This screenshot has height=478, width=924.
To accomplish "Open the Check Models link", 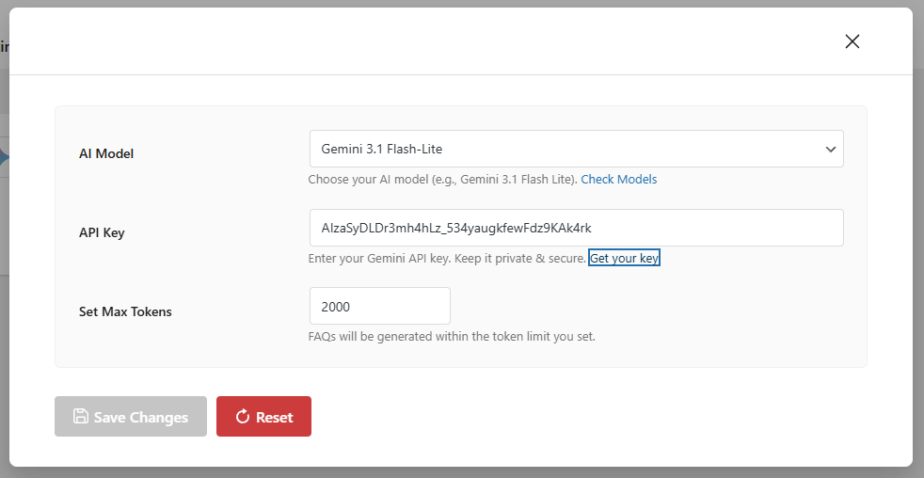I will [618, 180].
